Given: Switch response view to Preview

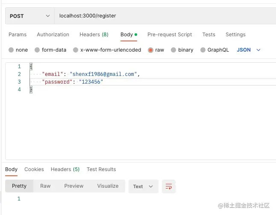Looking at the screenshot, I should [74, 186].
